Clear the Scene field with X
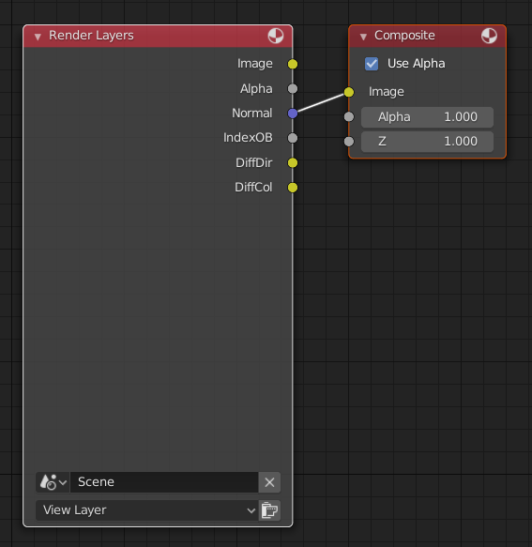Screen dimensions: 532x547 click(269, 482)
